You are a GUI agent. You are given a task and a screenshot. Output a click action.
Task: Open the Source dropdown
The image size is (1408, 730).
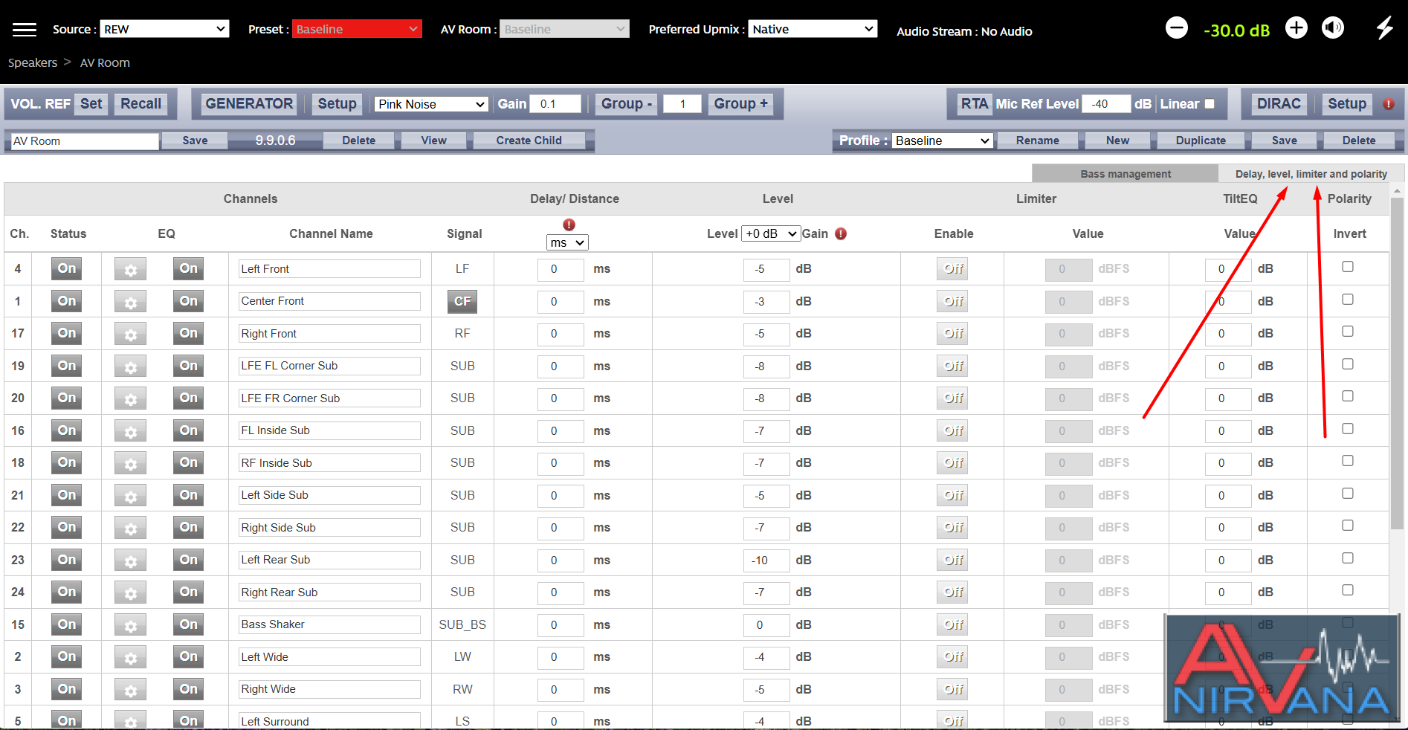[x=164, y=29]
